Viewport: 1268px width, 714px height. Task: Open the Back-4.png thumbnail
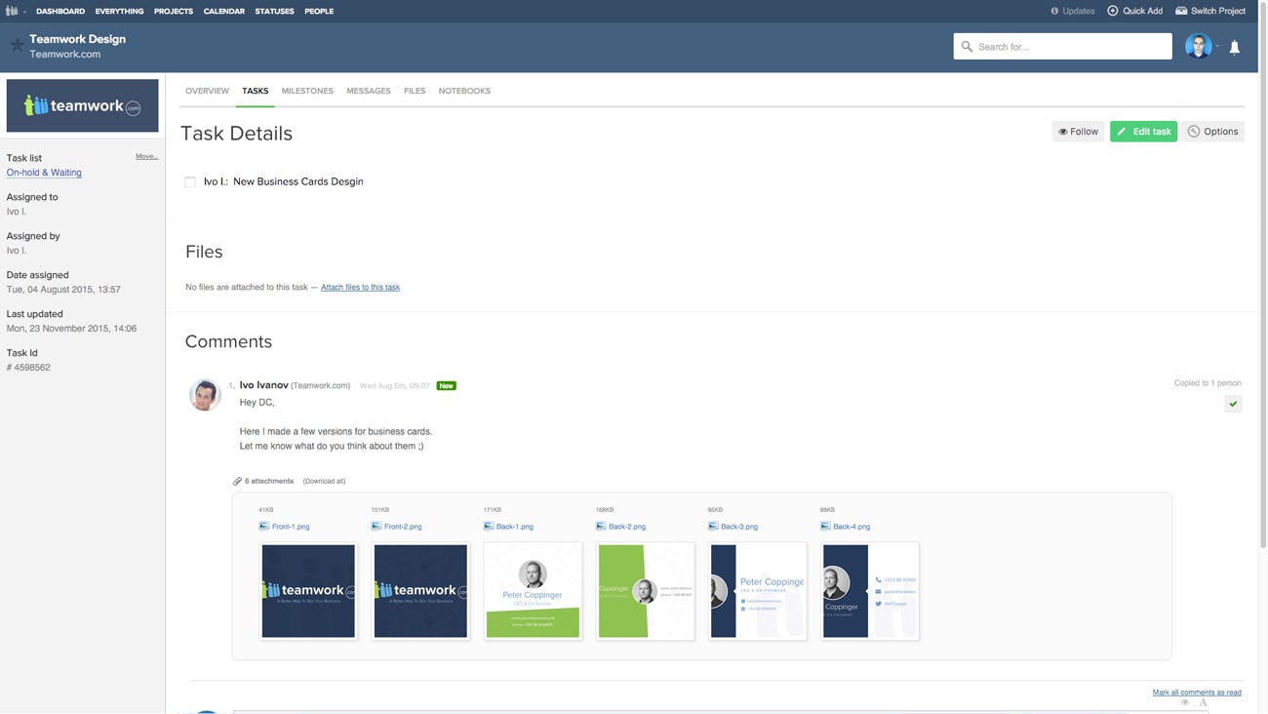tap(870, 591)
